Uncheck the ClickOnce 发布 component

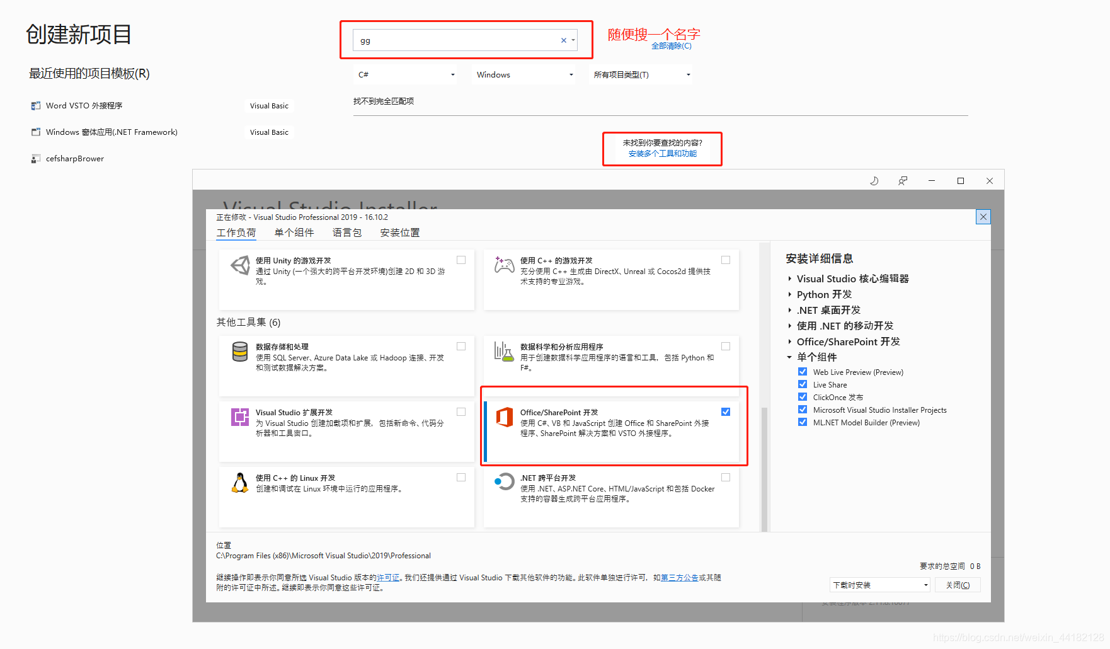pos(803,397)
